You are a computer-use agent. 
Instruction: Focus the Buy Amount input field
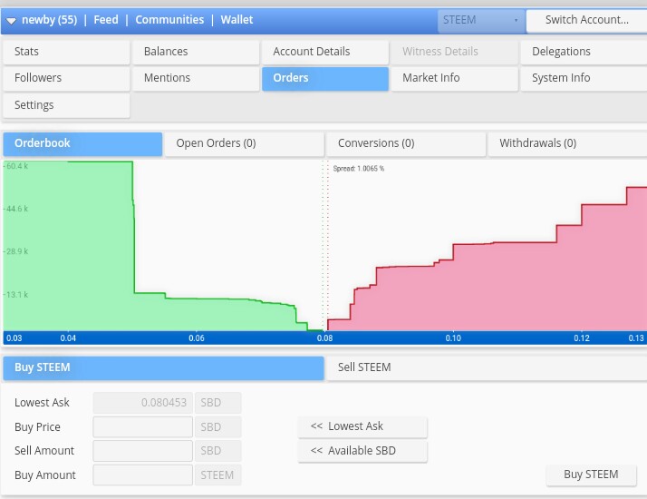(143, 475)
